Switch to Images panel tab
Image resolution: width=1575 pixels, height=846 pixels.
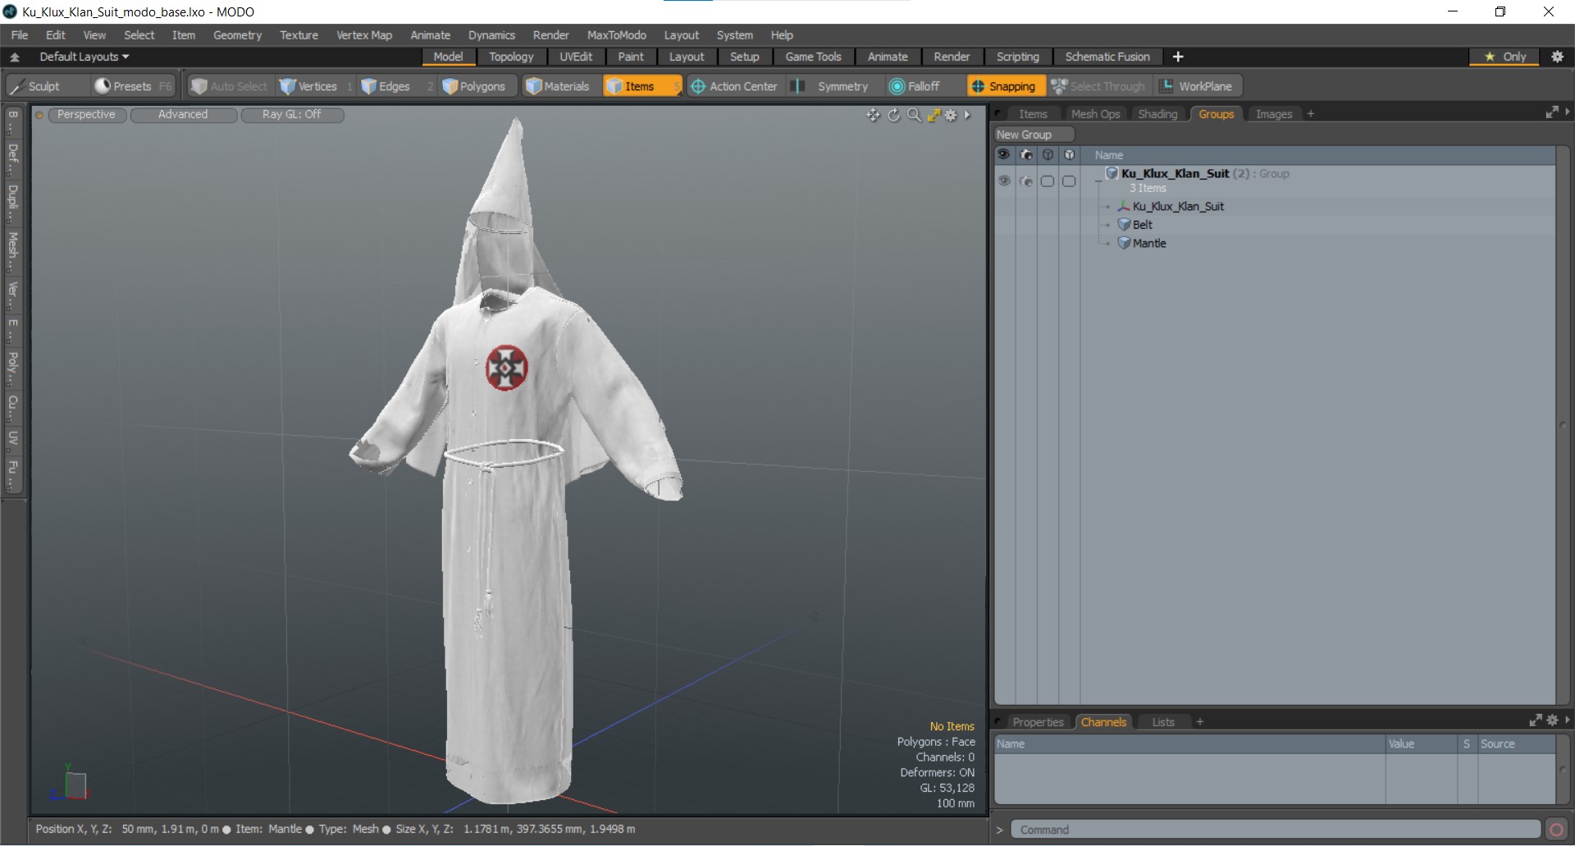(1274, 114)
